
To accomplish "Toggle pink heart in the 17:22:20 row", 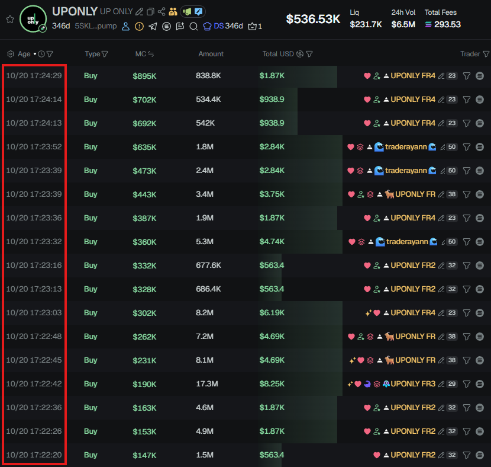I will point(377,455).
